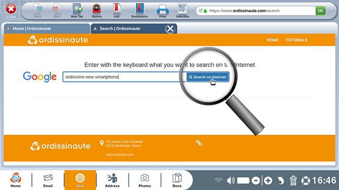Click the red Close button
This screenshot has width=339, height=190.
[x=11, y=9]
